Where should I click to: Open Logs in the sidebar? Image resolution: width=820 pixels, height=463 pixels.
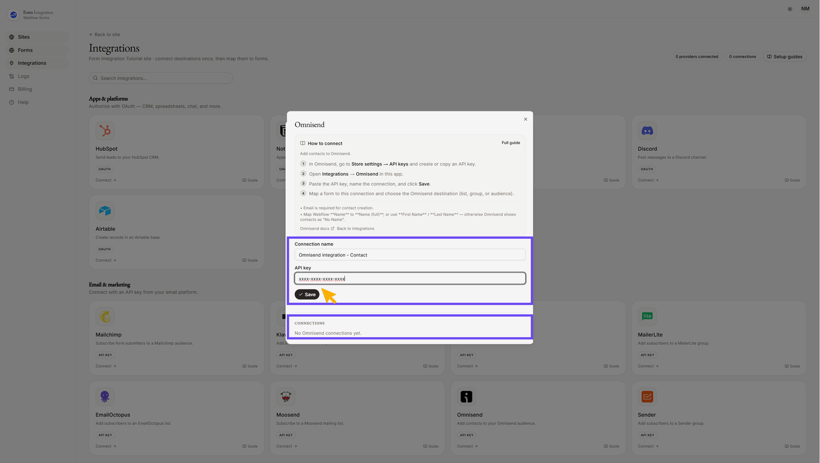point(37,76)
